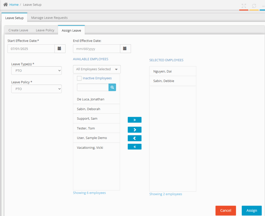This screenshot has width=265, height=216.
Task: Click the employee search text box
Action: (x=93, y=87)
